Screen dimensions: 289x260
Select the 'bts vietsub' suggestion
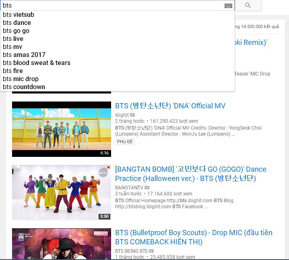(x=19, y=15)
